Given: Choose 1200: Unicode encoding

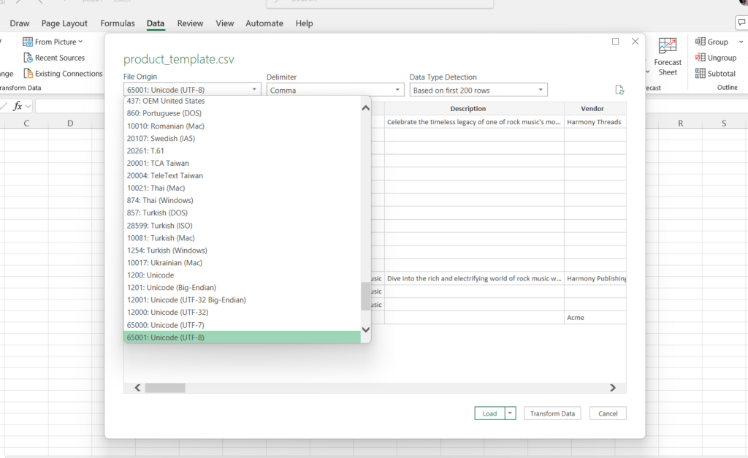Looking at the screenshot, I should pos(243,275).
